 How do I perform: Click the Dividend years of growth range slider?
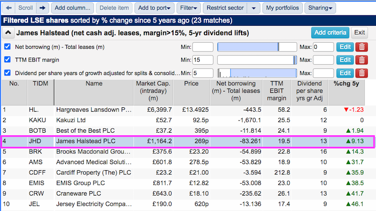tap(257, 73)
